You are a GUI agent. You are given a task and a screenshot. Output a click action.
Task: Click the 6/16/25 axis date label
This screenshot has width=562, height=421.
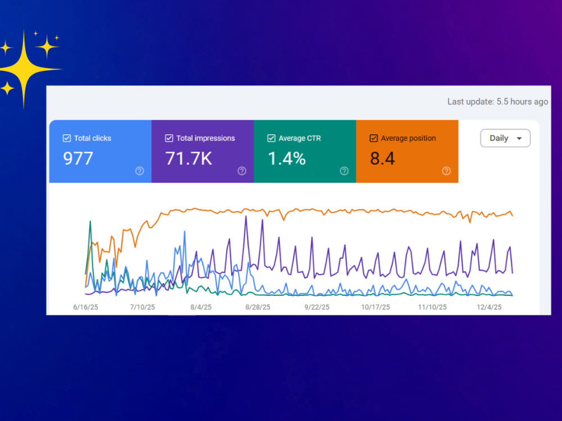pos(85,307)
